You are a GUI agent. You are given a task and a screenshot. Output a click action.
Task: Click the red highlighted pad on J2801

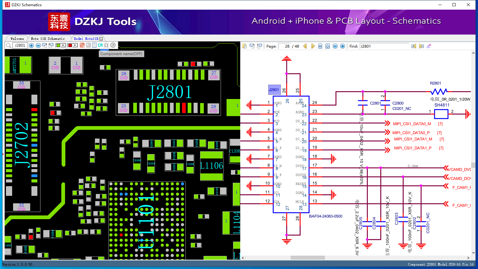pyautogui.click(x=184, y=108)
